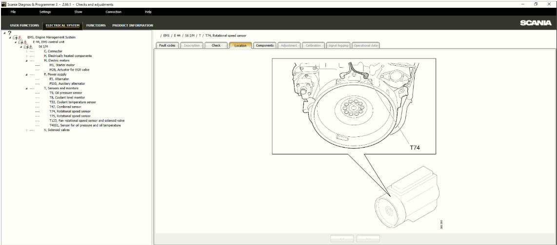Open the File menu
Viewport: 557px width, 245px height.
(x=13, y=12)
